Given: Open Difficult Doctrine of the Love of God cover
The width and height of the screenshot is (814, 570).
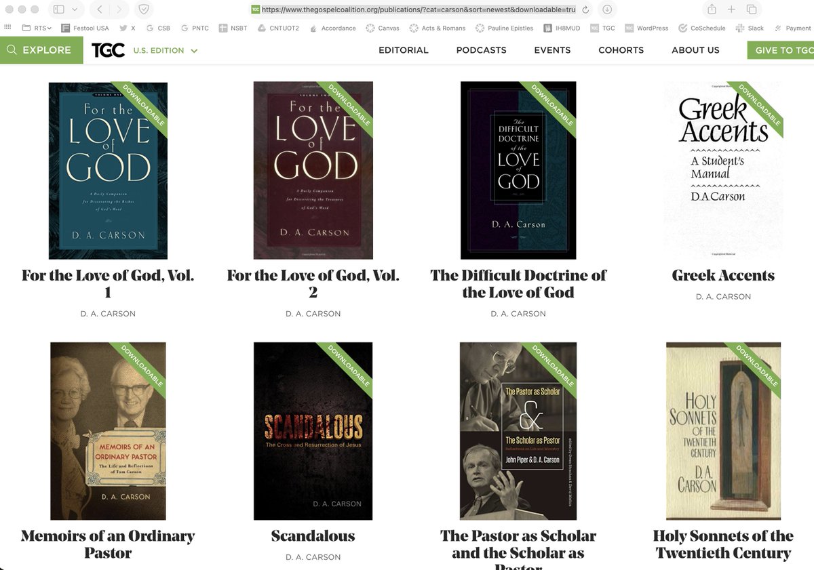Looking at the screenshot, I should click(518, 171).
